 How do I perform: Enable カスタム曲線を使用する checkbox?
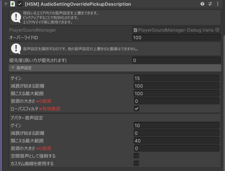pyautogui.click(x=136, y=163)
